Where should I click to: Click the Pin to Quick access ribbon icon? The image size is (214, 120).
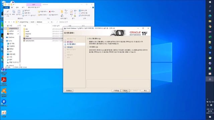pos(8,13)
